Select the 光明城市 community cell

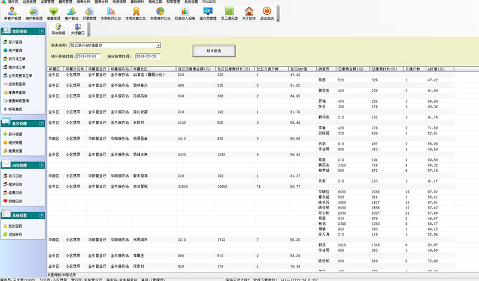point(141,240)
